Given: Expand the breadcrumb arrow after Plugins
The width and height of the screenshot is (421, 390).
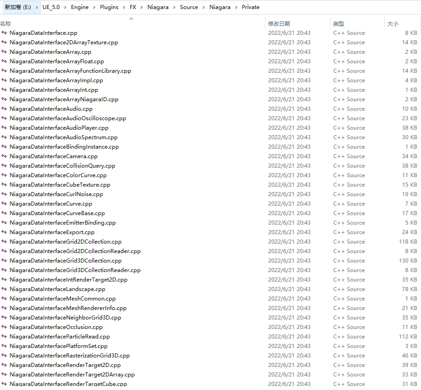Looking at the screenshot, I should tap(124, 7).
